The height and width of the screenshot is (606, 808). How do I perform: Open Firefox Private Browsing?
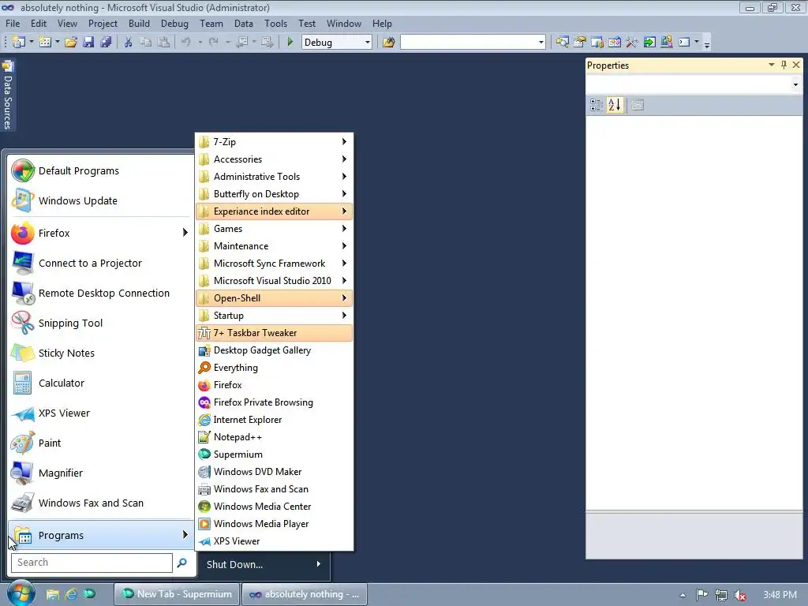click(275, 402)
